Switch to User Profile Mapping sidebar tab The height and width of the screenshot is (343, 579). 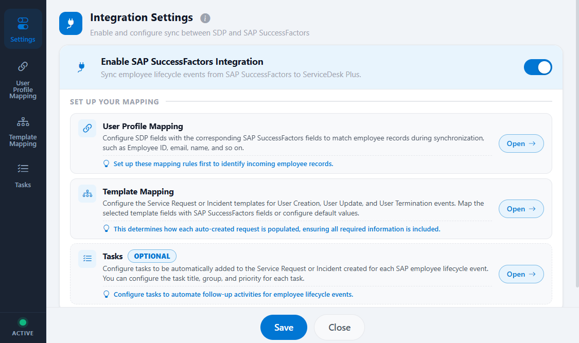tap(23, 80)
